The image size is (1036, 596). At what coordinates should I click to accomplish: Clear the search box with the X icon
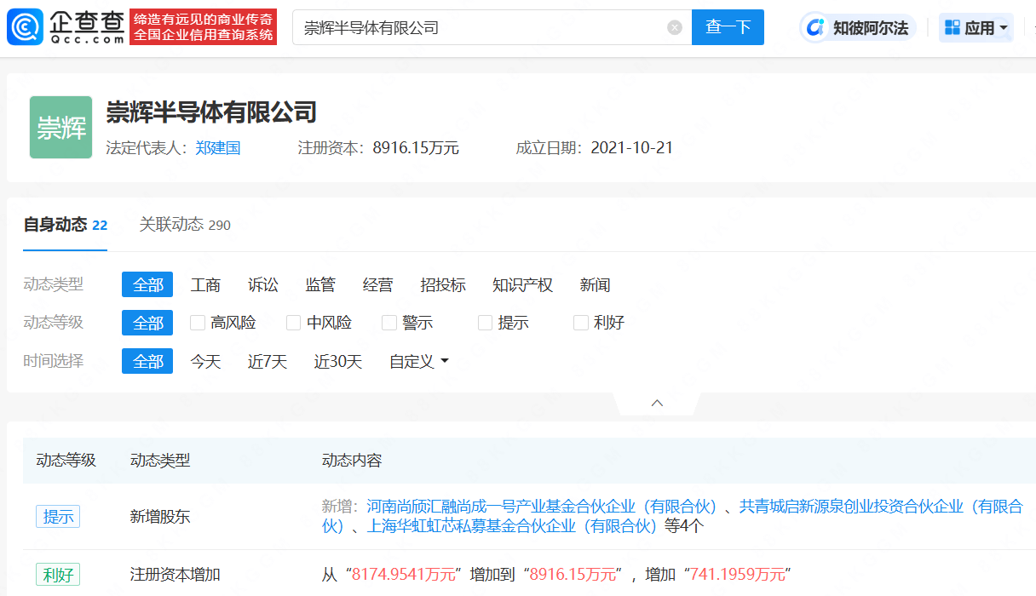pyautogui.click(x=675, y=27)
